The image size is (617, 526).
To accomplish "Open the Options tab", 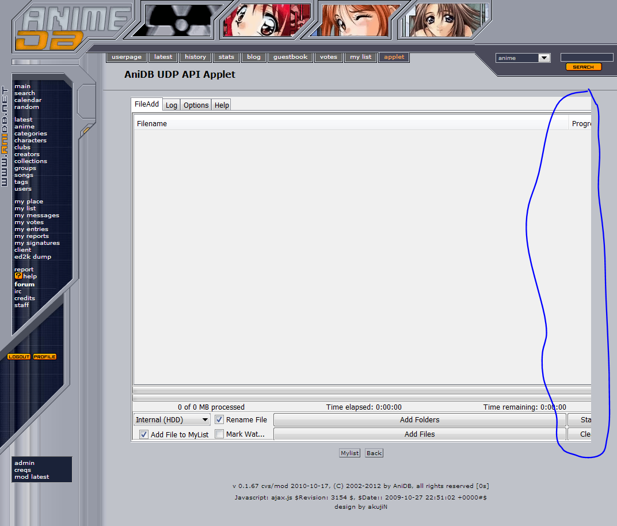I will (196, 105).
